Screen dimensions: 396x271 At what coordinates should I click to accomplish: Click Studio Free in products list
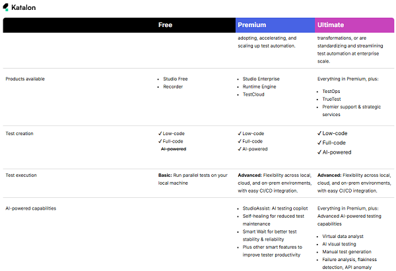(x=176, y=79)
